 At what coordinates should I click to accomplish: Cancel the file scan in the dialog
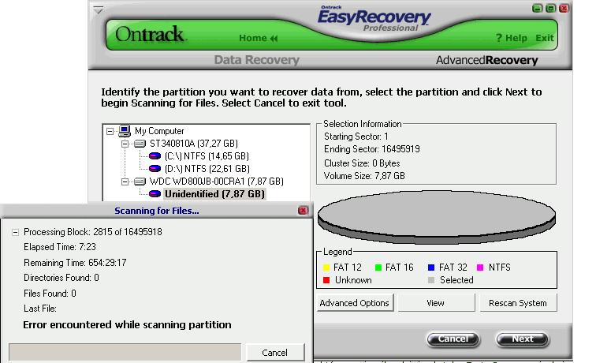(x=275, y=352)
